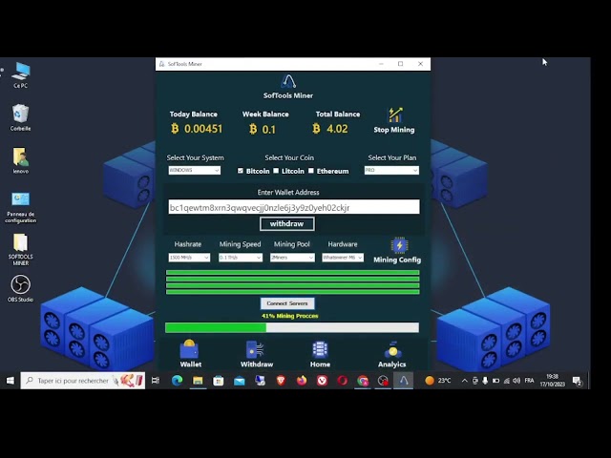This screenshot has height=458, width=611.
Task: Launch Firefox from taskbar
Action: tap(302, 381)
